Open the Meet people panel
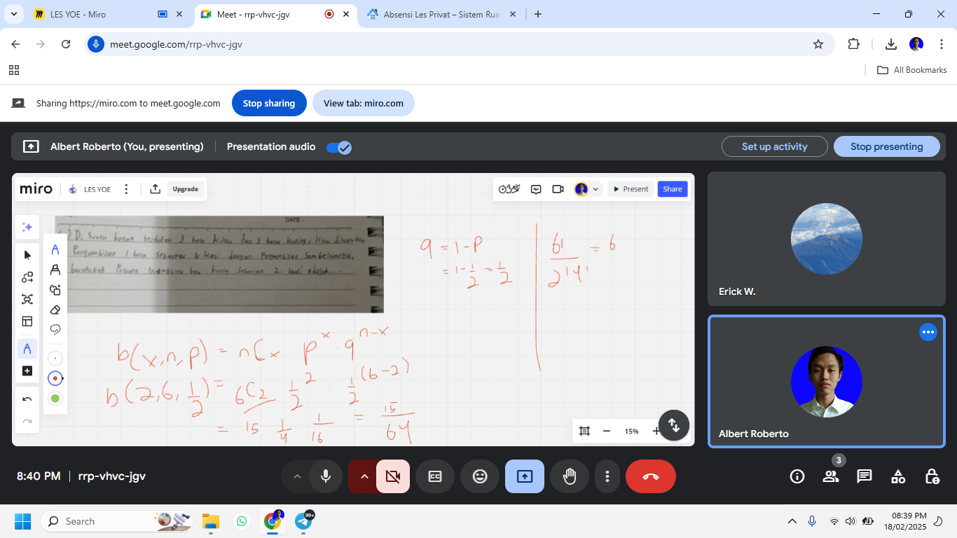957x538 pixels. (x=831, y=476)
